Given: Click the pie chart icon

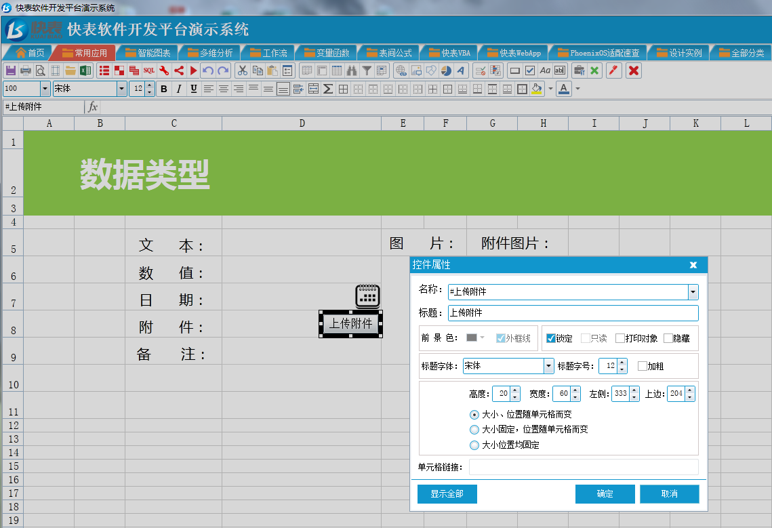Looking at the screenshot, I should point(446,70).
